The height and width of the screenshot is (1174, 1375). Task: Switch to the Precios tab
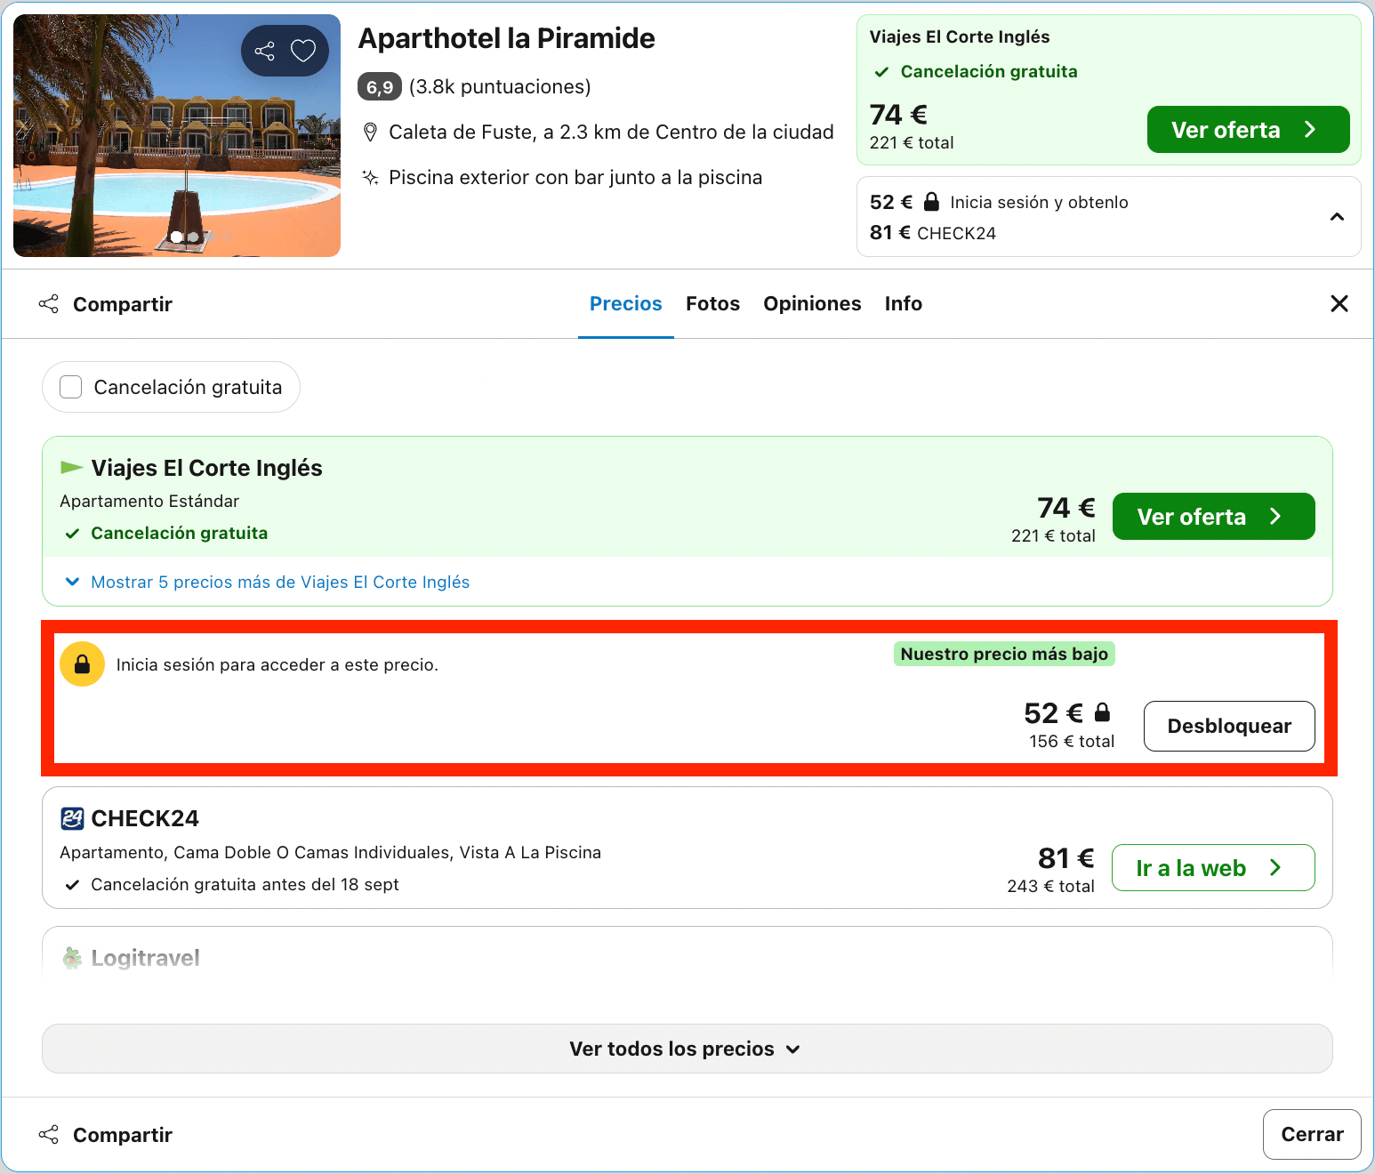626,304
